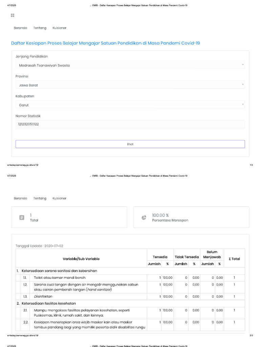Click the Tidak Tersedia column header

tap(187, 257)
